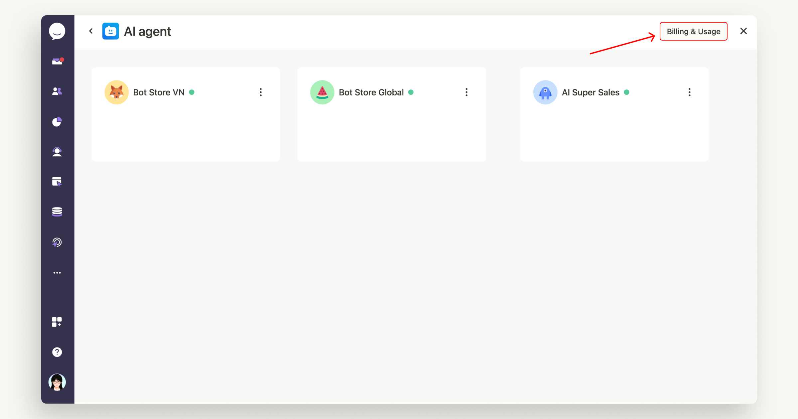Open the app grid/extensions icon in sidebar
Image resolution: width=798 pixels, height=419 pixels.
click(58, 321)
